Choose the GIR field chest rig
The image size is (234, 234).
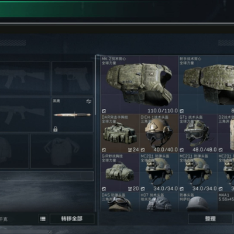coord(120,173)
